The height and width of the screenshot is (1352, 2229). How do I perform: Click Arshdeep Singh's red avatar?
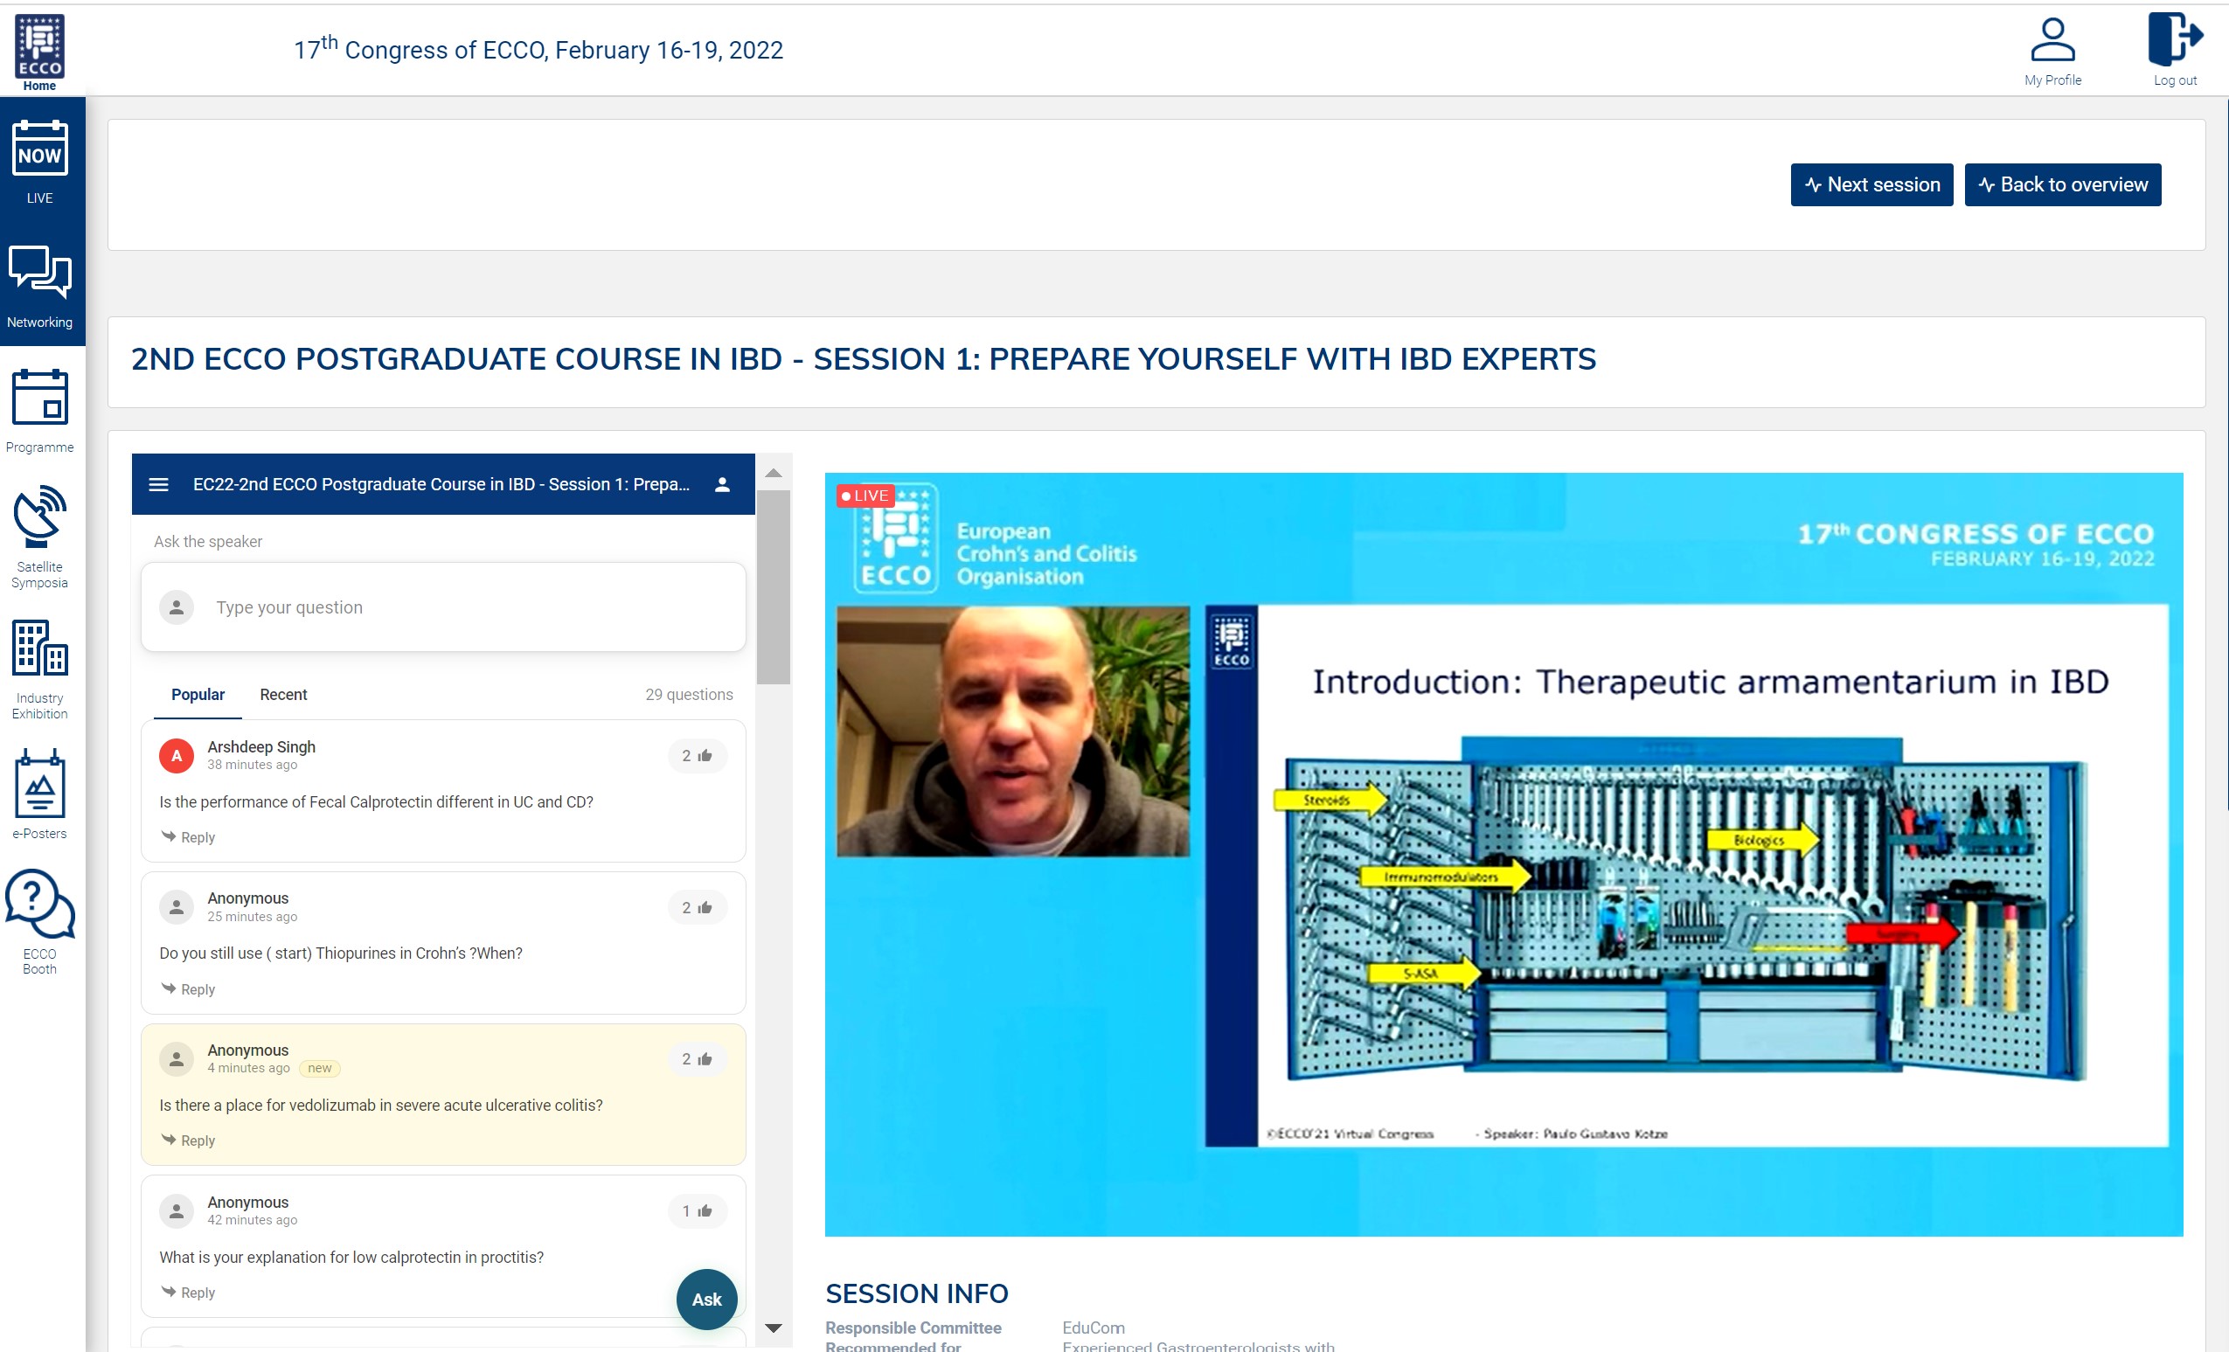(177, 755)
